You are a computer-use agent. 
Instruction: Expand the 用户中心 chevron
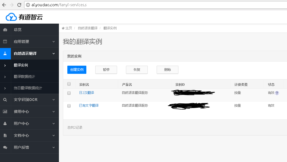[x=54, y=123]
